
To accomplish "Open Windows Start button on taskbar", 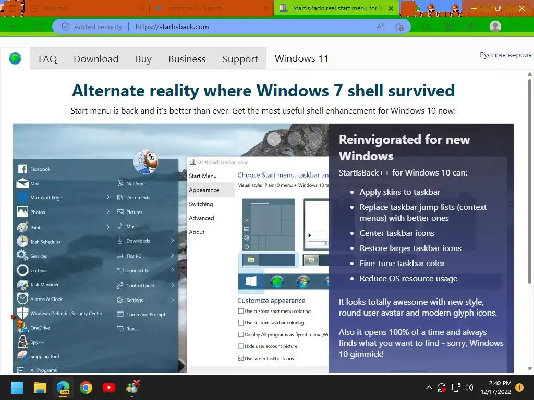I will [x=17, y=387].
